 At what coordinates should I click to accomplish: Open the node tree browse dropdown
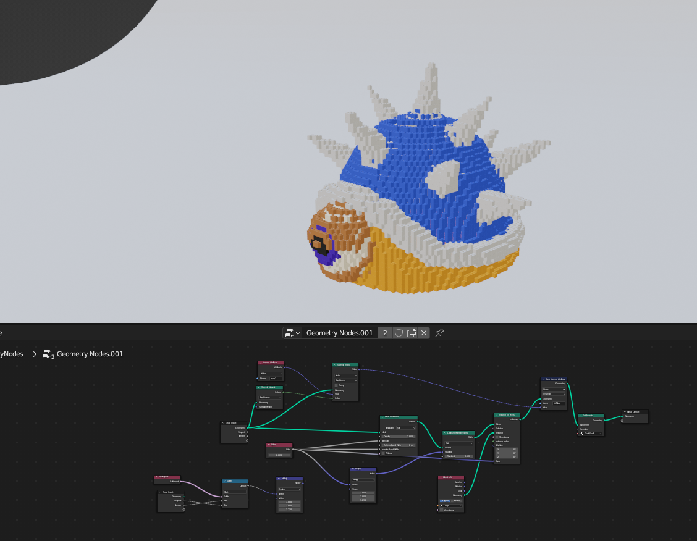click(292, 333)
